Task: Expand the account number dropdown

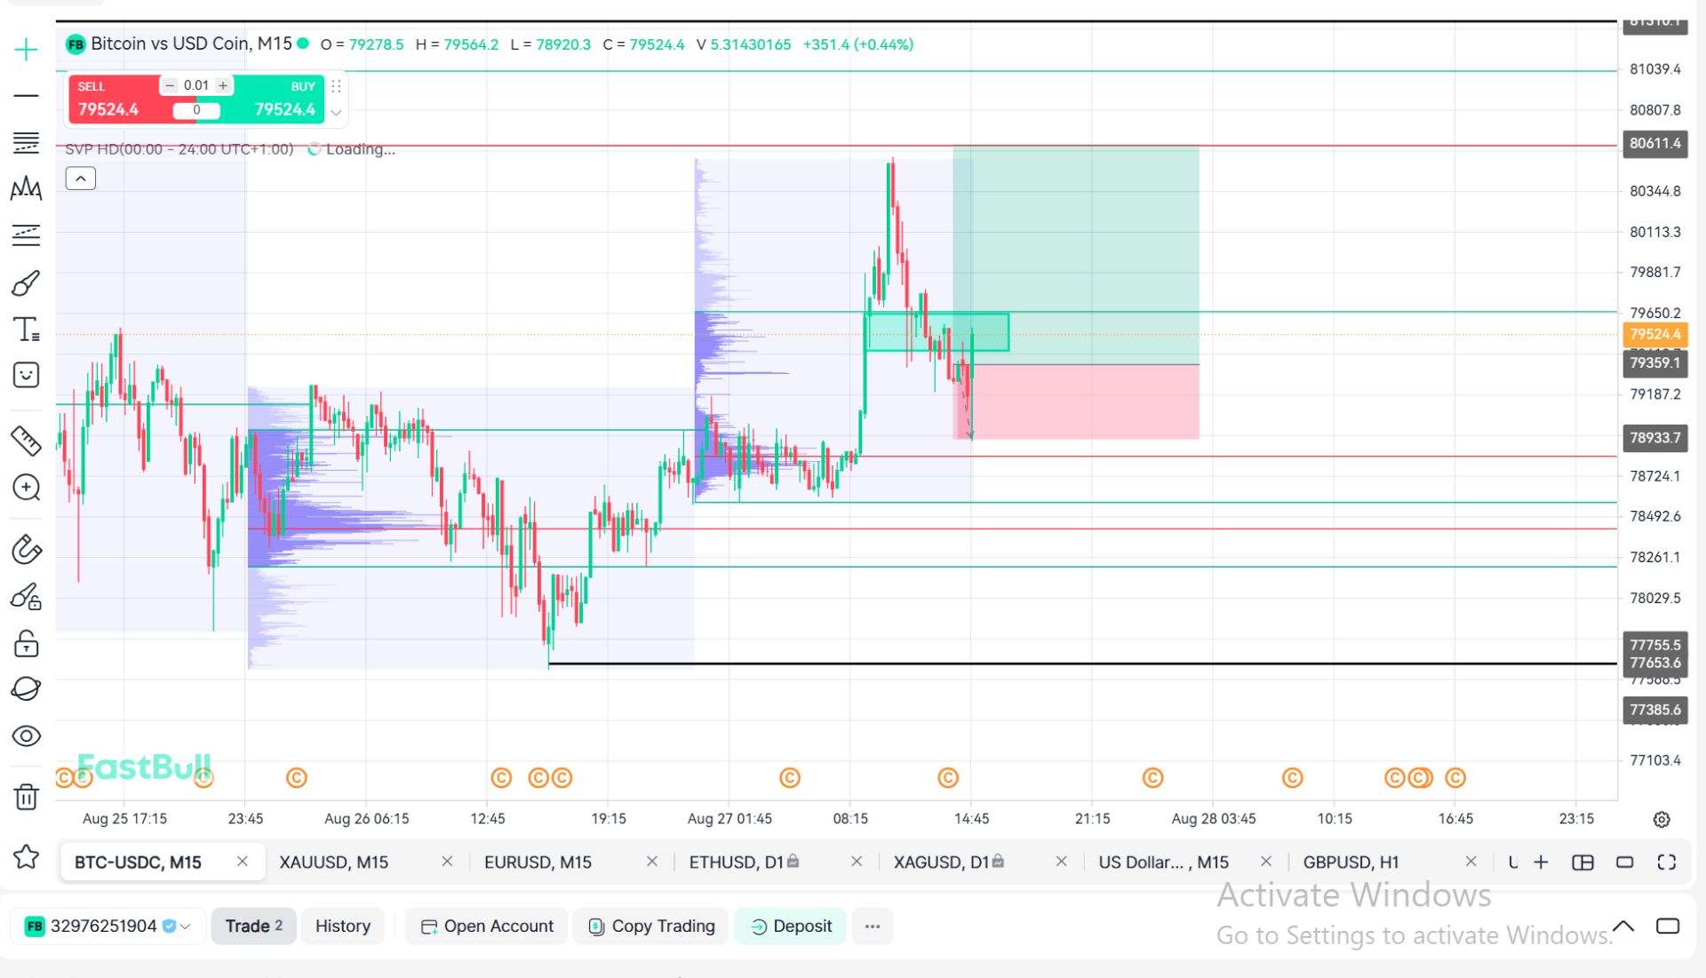Action: (186, 926)
